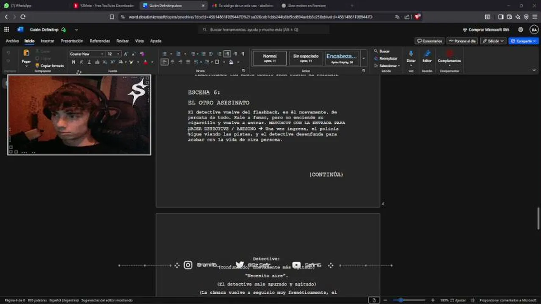This screenshot has height=304, width=541.
Task: Toggle italic (K) formatting
Action: pyautogui.click(x=81, y=62)
